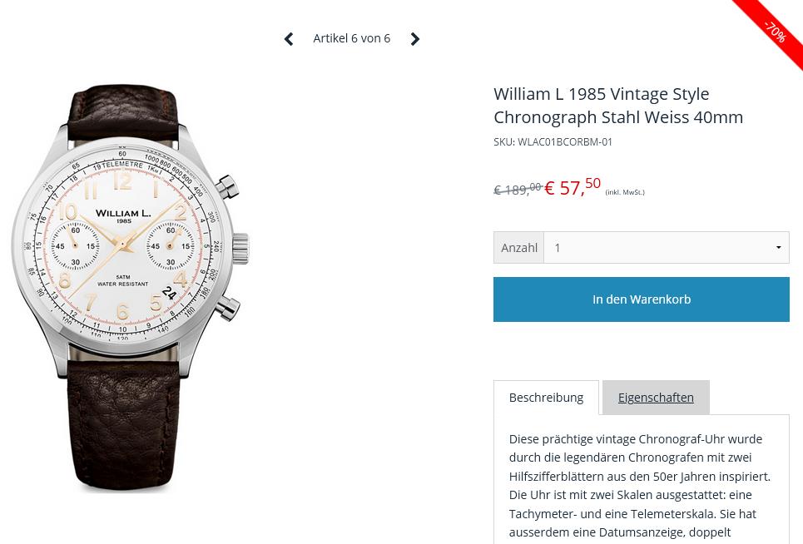Viewport: 803px width, 544px height.
Task: Click the William L 1985 product title
Action: pyautogui.click(x=617, y=106)
